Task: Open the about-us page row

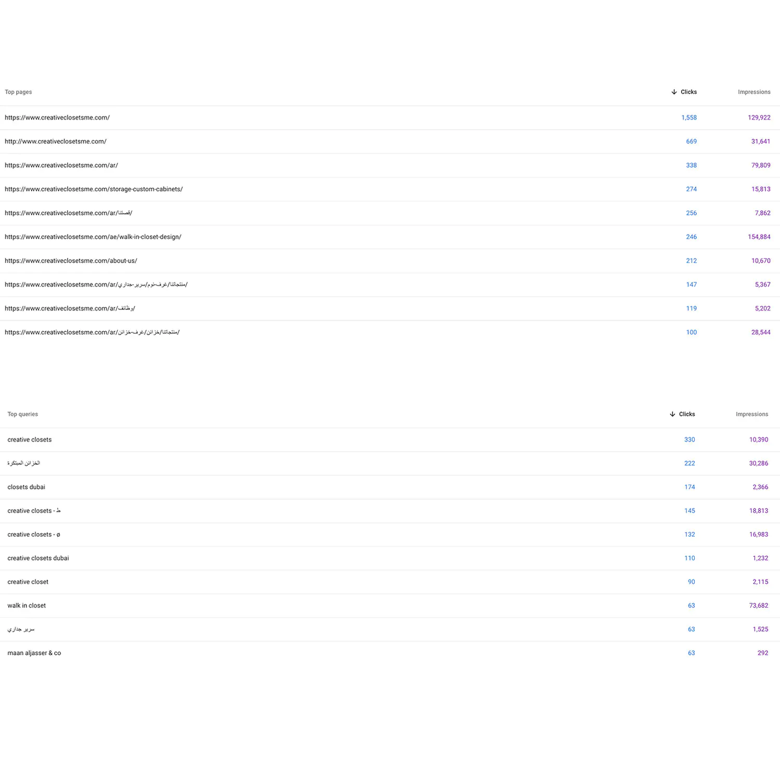Action: (x=71, y=261)
